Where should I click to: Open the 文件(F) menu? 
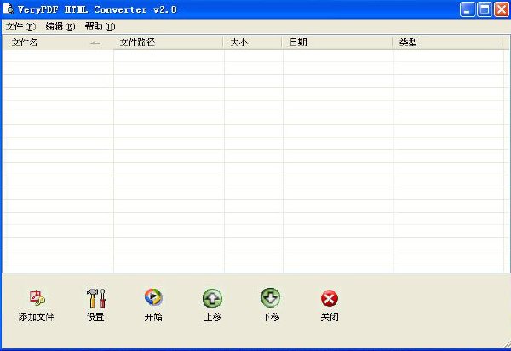pos(20,26)
